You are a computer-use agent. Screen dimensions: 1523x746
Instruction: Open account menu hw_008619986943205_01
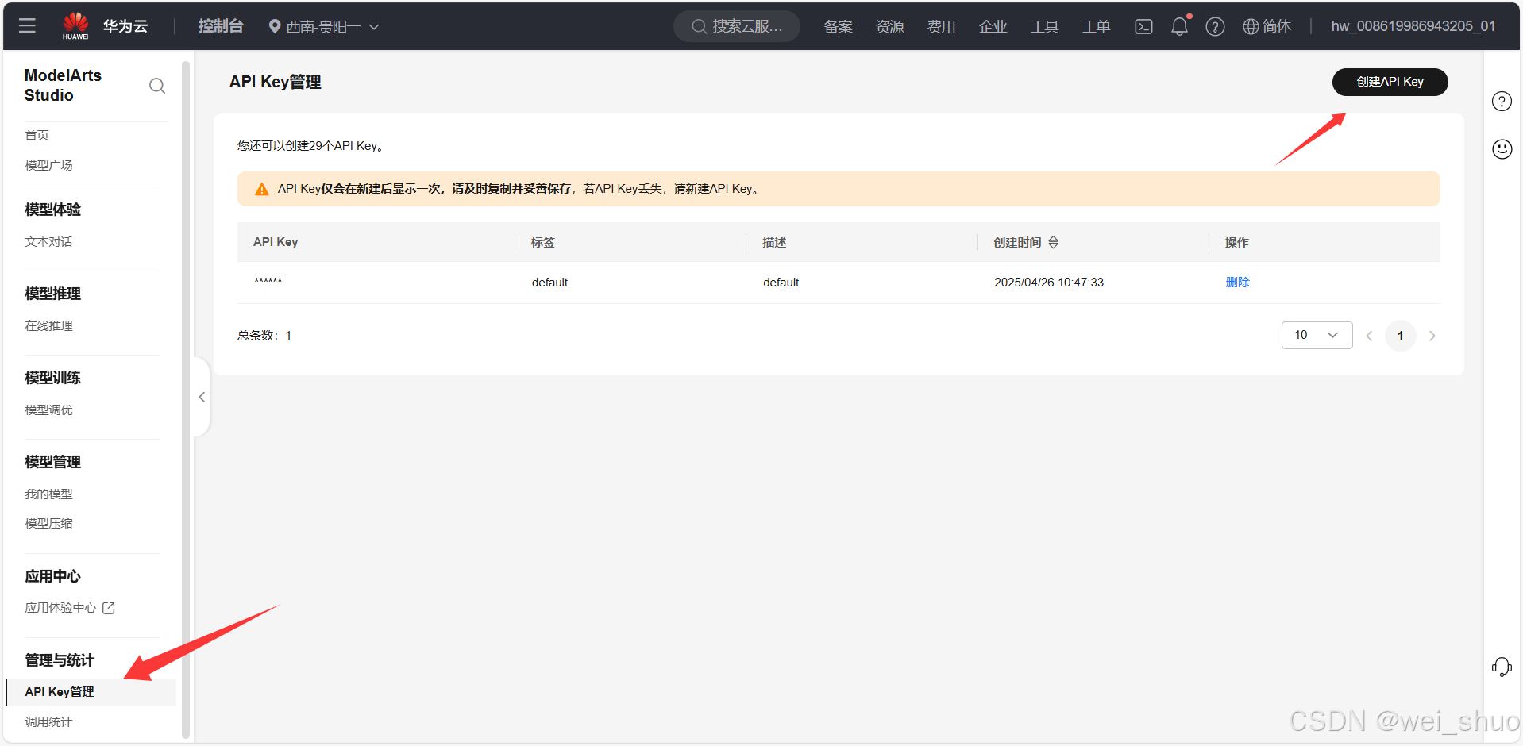[1413, 26]
